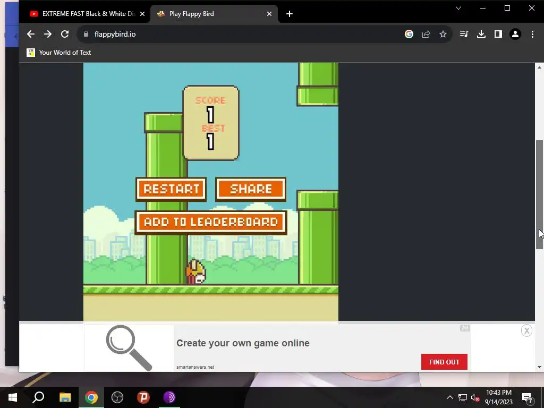The image size is (544, 408).
Task: Open Windows taskbar search
Action: [38, 397]
